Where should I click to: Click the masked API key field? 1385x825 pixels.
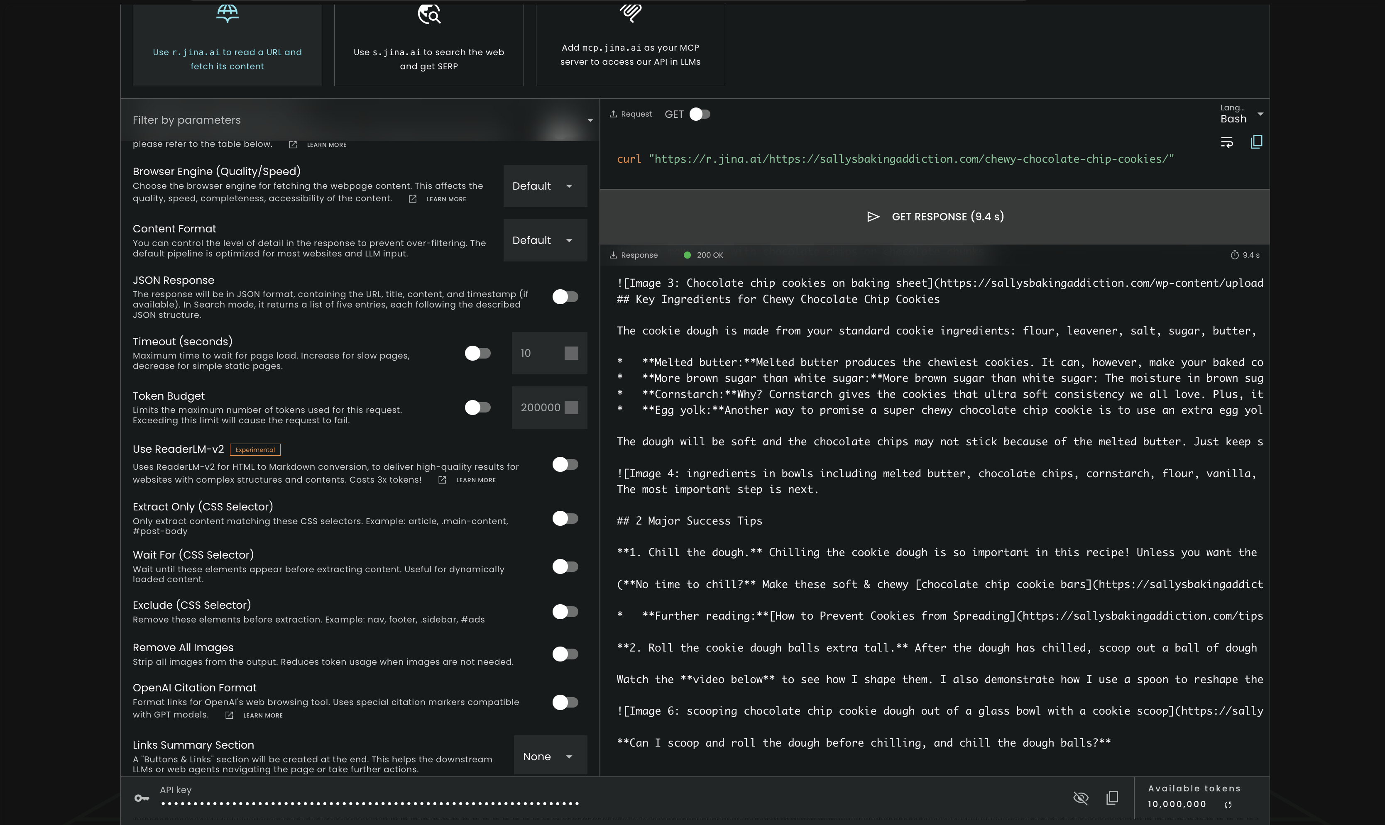370,803
